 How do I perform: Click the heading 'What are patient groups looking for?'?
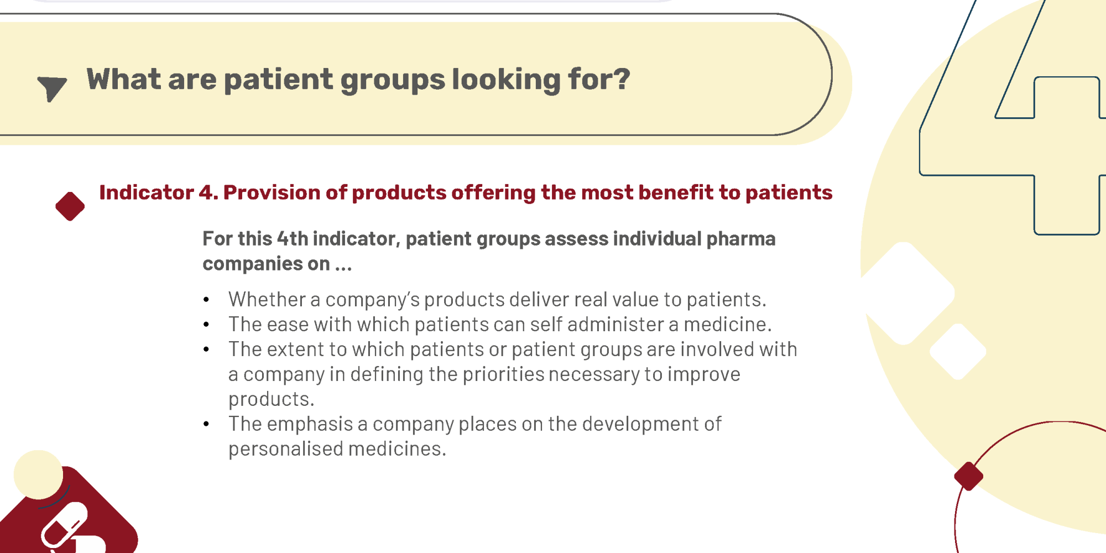tap(358, 80)
